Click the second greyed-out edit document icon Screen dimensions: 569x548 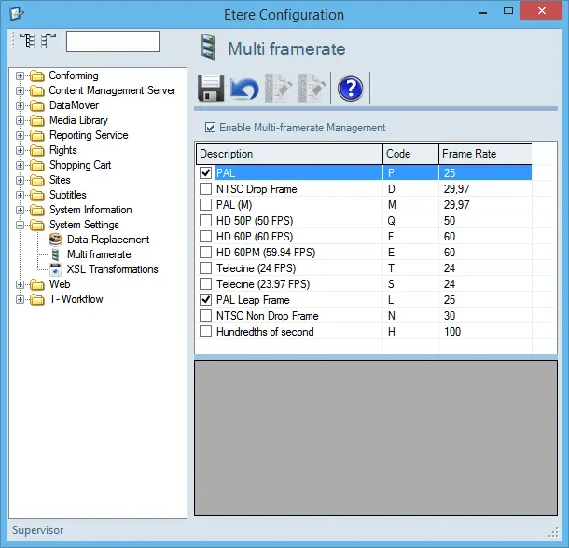pos(312,89)
